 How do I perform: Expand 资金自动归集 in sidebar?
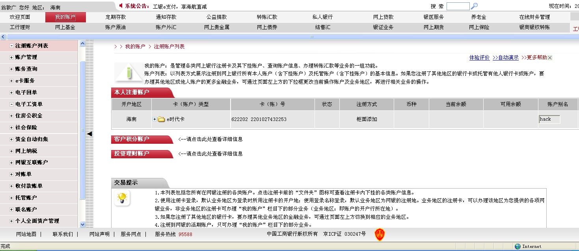coord(11,139)
